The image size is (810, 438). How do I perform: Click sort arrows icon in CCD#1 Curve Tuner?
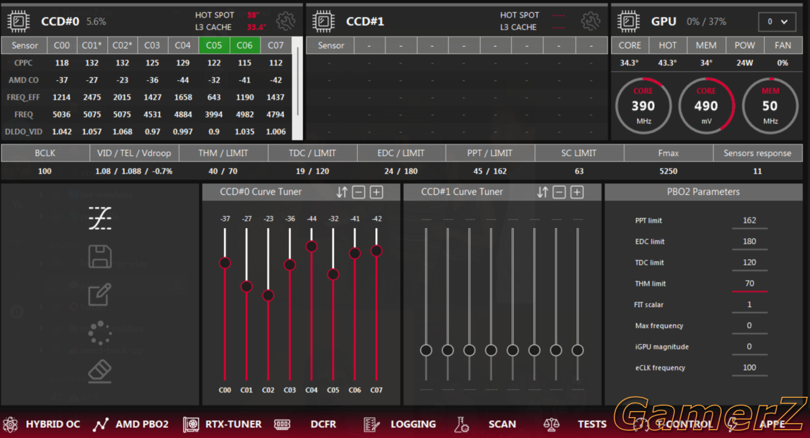(x=542, y=192)
